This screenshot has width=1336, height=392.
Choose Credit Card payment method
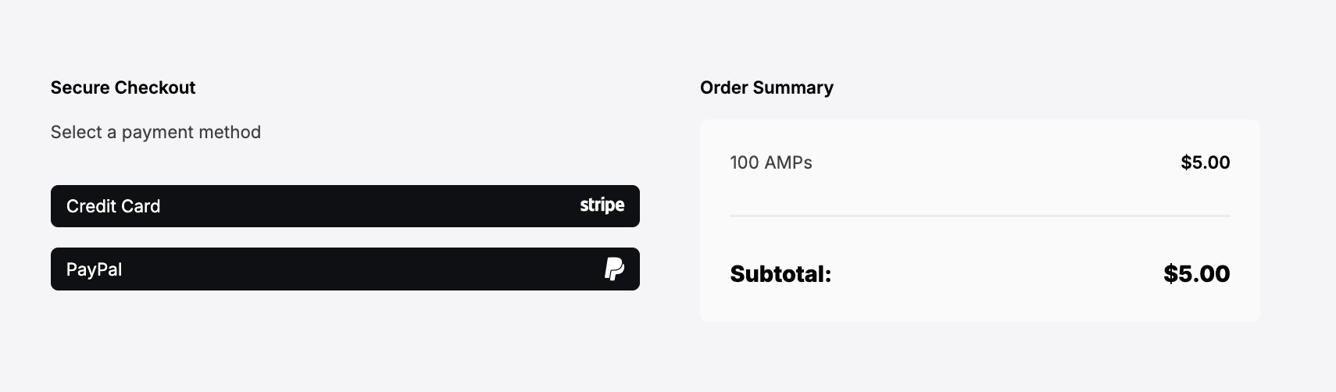(x=345, y=206)
